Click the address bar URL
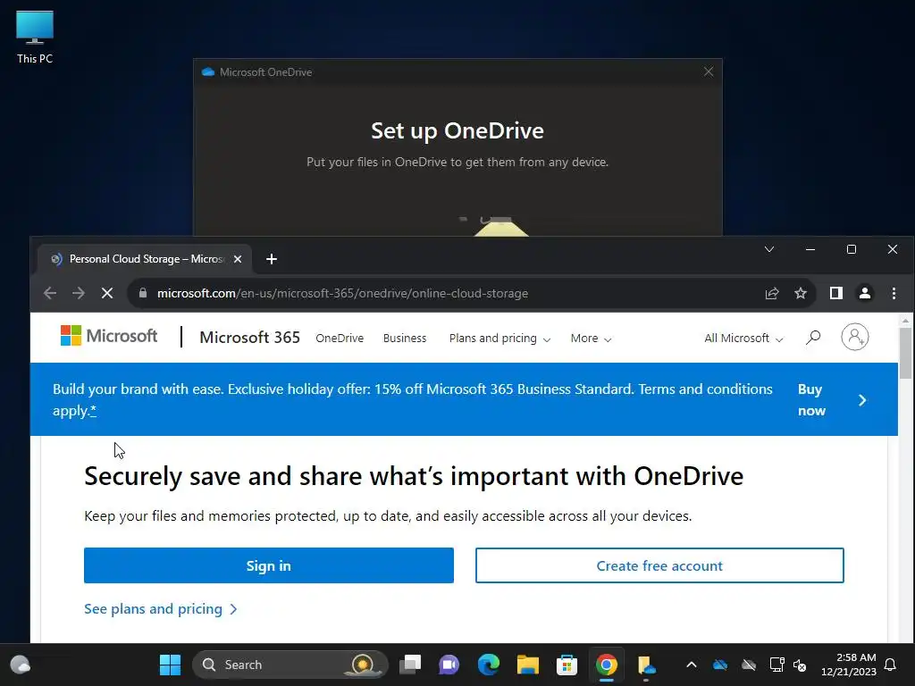Image resolution: width=915 pixels, height=686 pixels. [342, 293]
